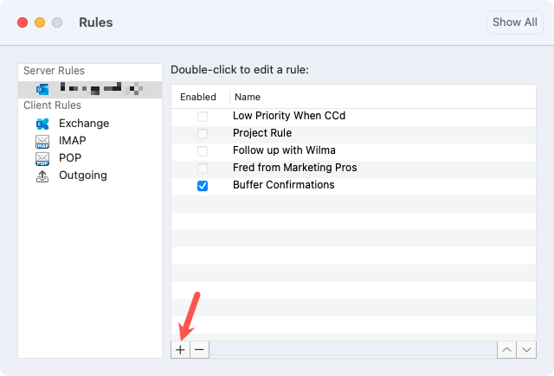554x376 pixels.
Task: Click the move rule up arrow
Action: point(506,349)
